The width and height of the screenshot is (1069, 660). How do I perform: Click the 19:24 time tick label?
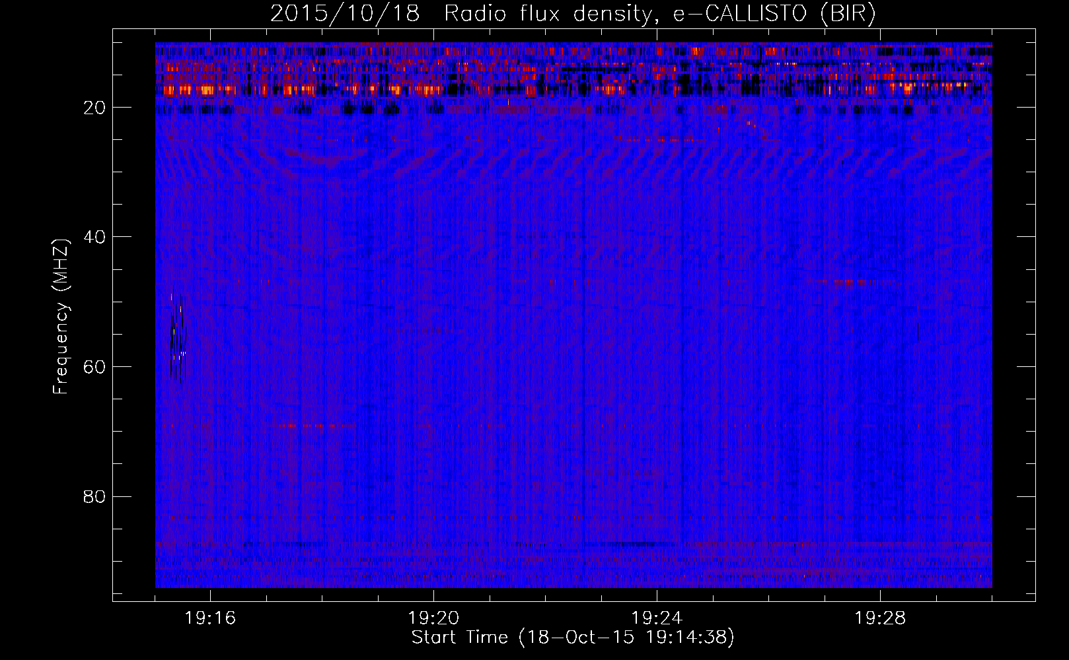click(657, 618)
